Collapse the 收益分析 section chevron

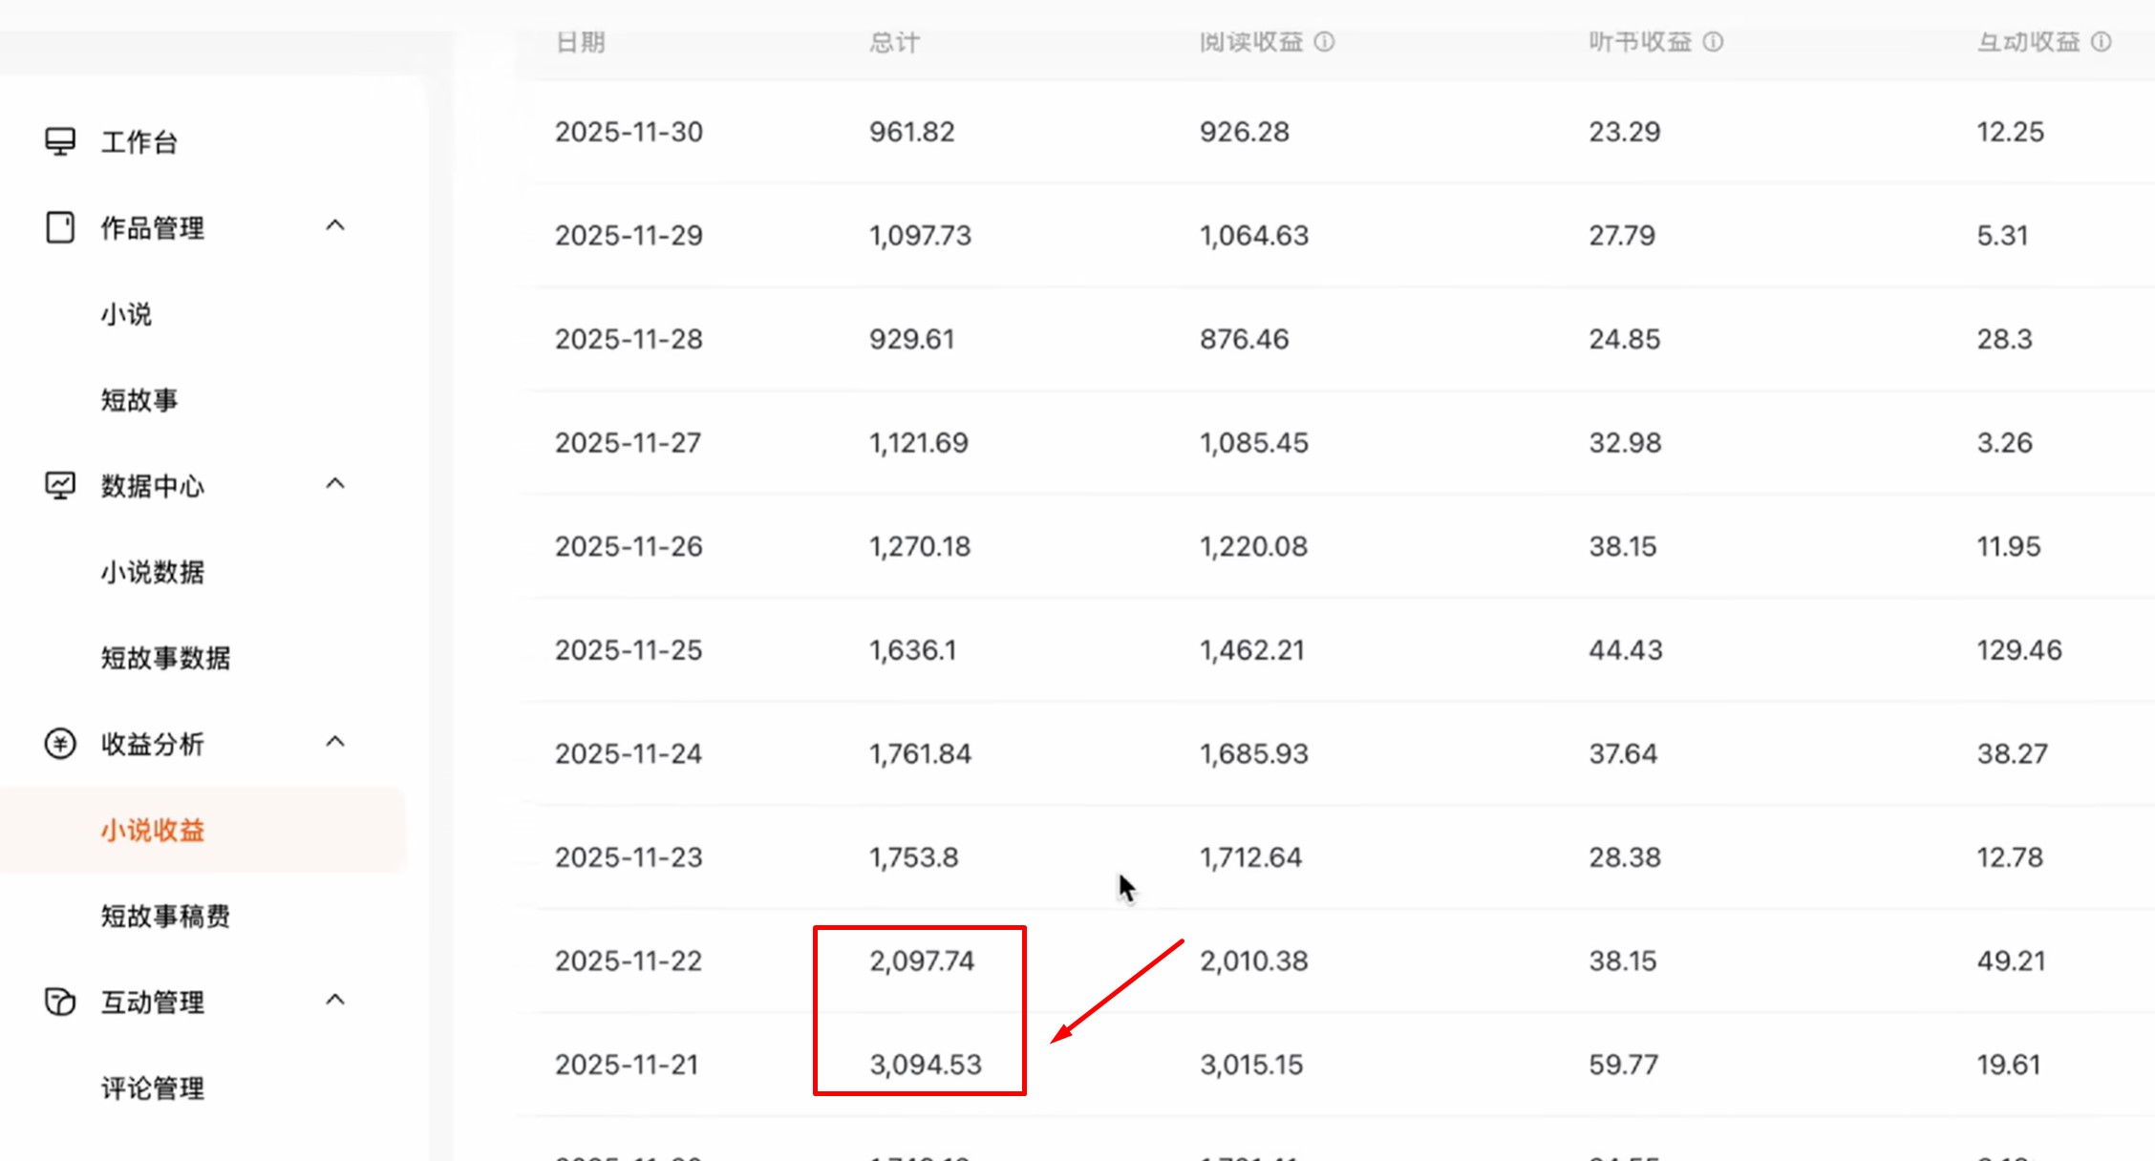(x=335, y=742)
